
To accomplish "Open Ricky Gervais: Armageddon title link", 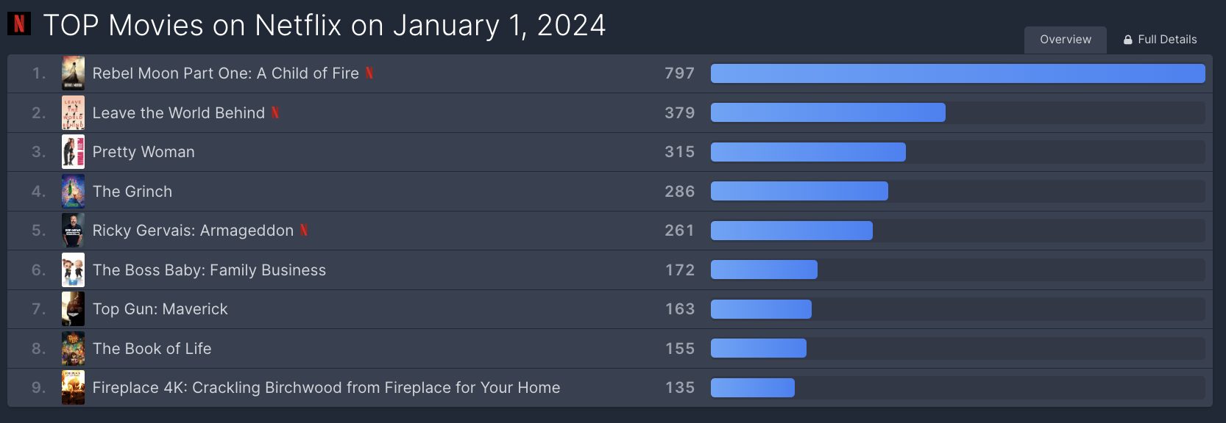I will [x=193, y=231].
